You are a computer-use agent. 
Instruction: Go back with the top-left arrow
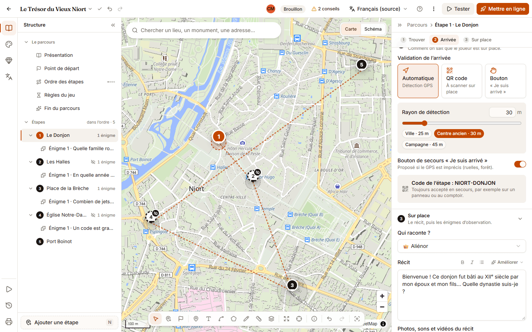[9, 9]
